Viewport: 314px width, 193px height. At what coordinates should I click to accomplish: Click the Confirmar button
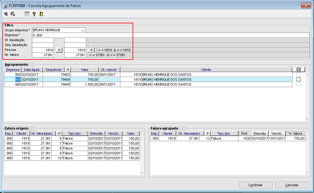255,185
